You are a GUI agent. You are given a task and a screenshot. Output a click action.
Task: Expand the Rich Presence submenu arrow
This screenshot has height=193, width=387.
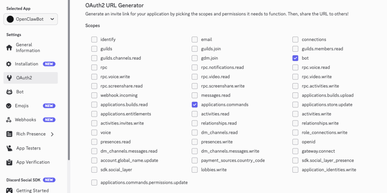tap(52, 134)
